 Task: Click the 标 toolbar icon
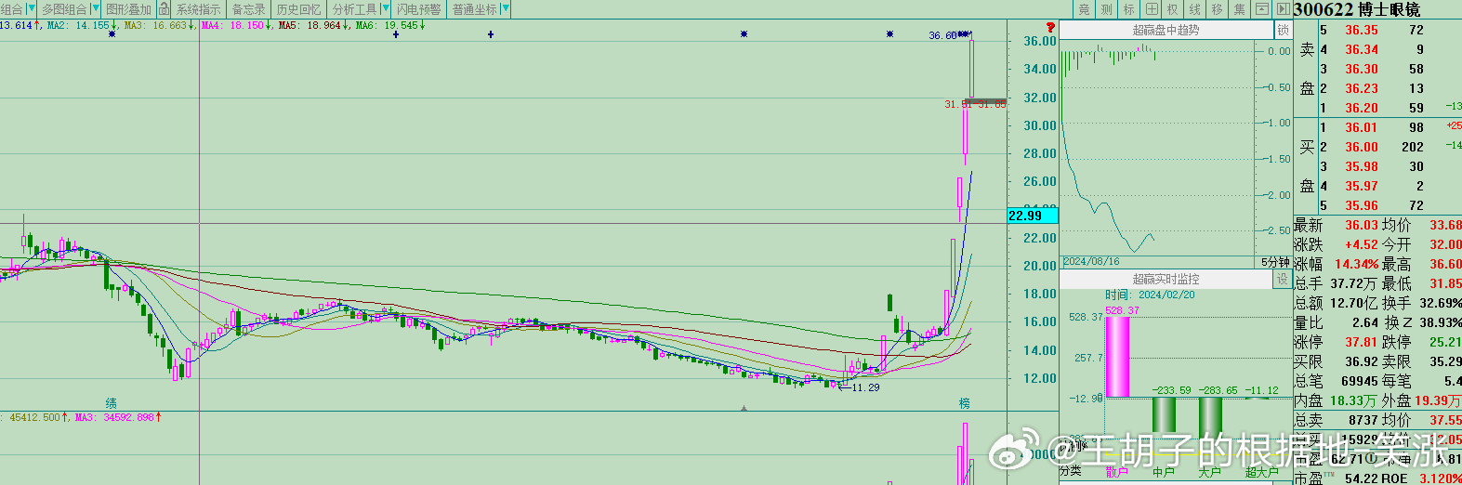coord(1128,9)
